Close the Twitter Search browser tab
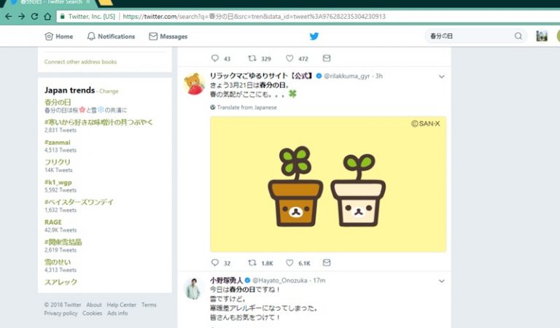The height and width of the screenshot is (328, 560). point(87,2)
